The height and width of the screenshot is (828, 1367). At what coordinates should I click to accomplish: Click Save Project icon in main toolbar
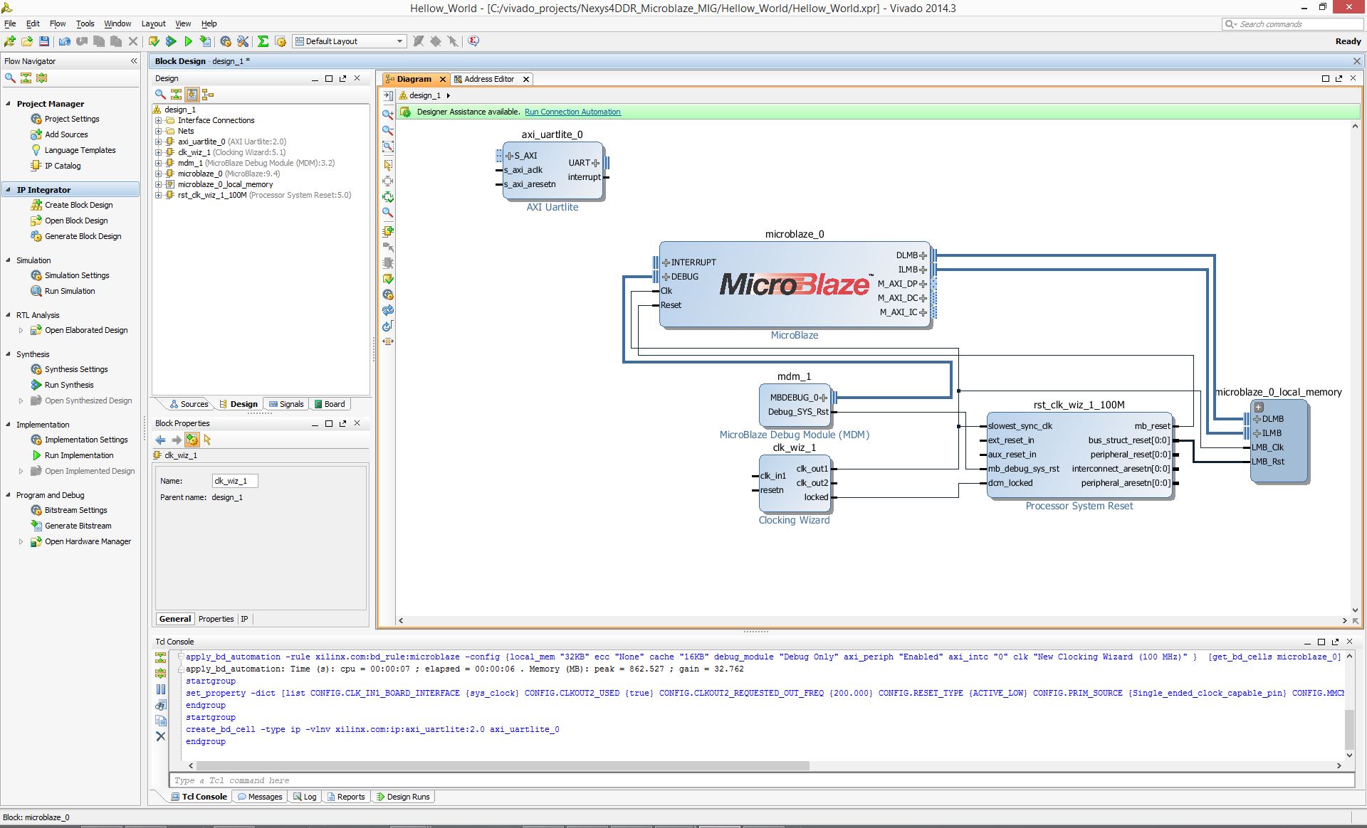coord(44,41)
